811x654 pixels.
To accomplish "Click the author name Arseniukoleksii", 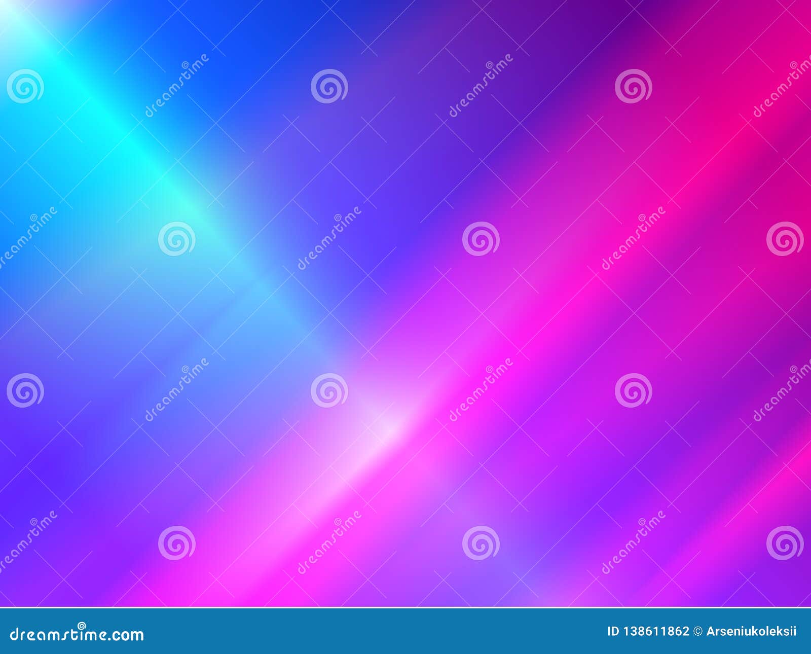I will [752, 631].
